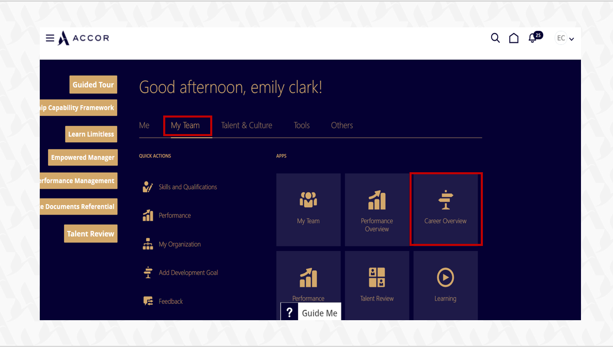Open the My Team app tile

(x=308, y=210)
